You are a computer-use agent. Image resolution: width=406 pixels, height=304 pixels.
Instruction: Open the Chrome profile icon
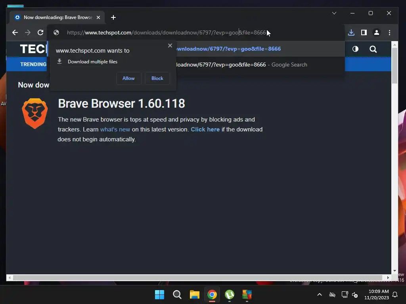click(x=377, y=32)
